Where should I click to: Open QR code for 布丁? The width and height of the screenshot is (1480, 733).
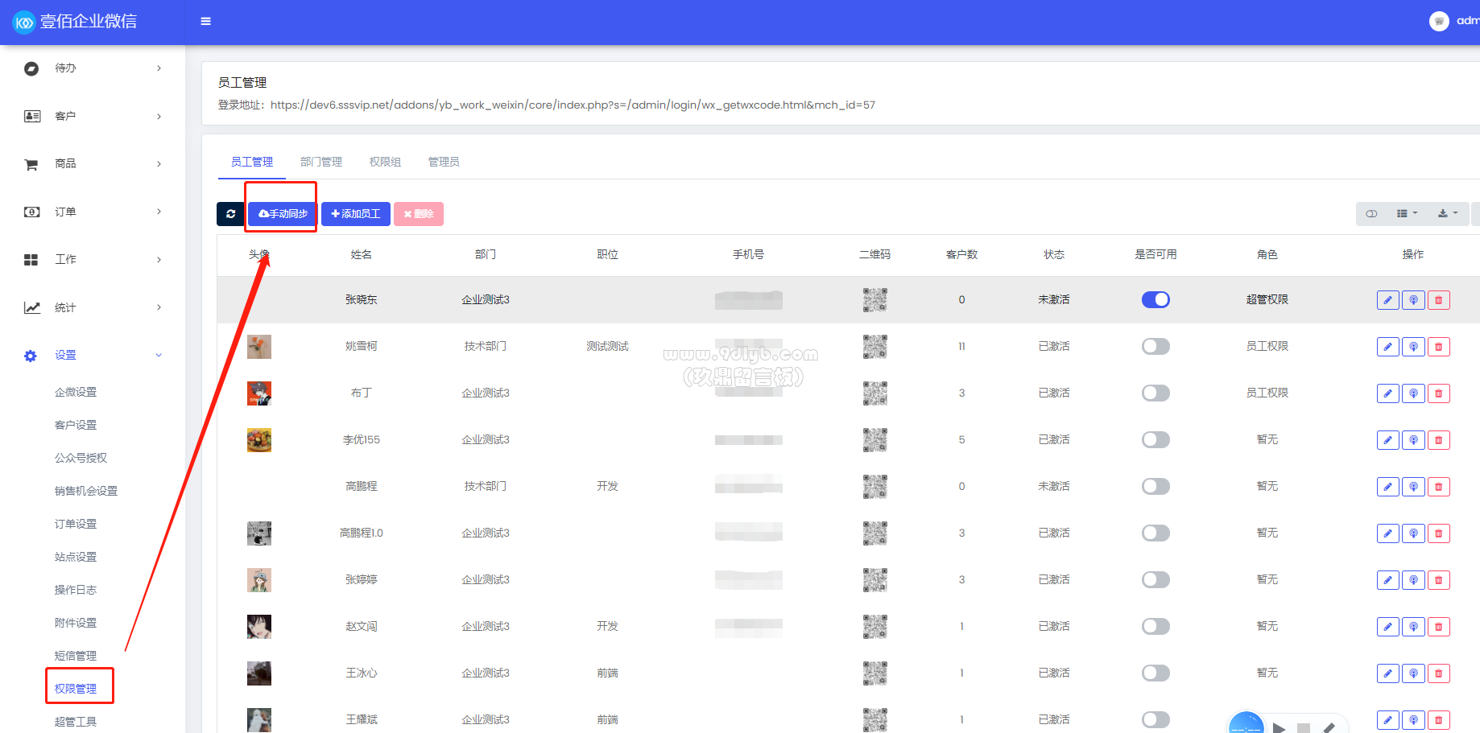tap(874, 393)
